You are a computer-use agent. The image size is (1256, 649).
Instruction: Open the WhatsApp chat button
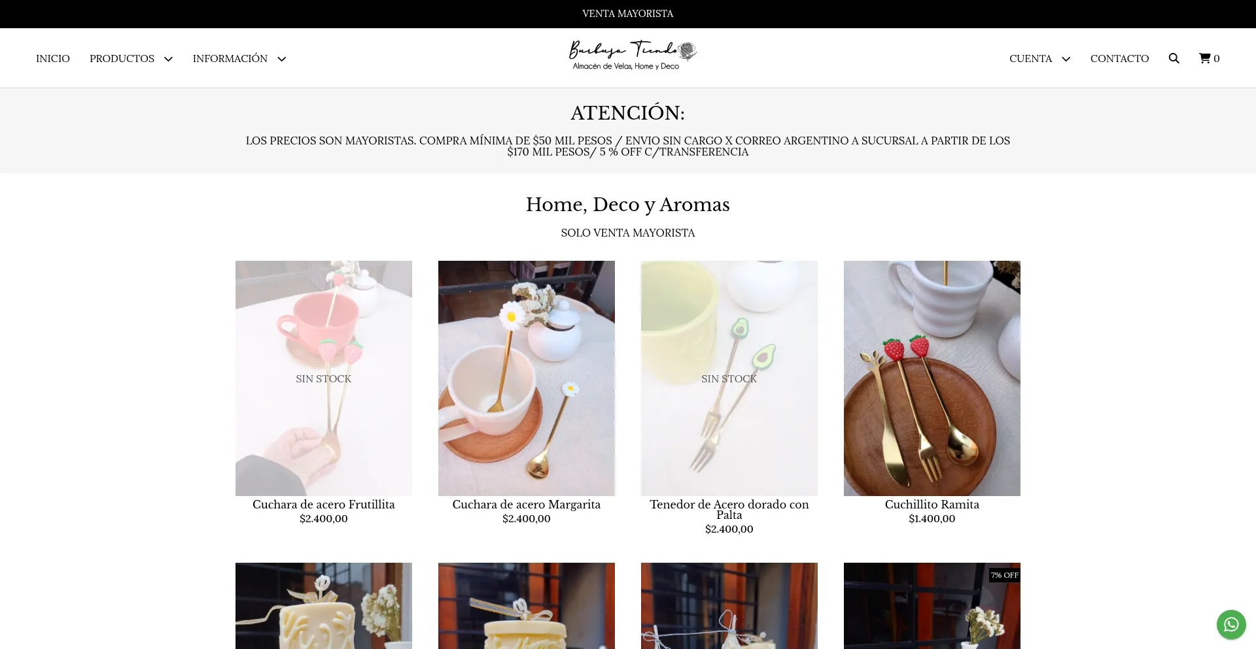(1231, 625)
